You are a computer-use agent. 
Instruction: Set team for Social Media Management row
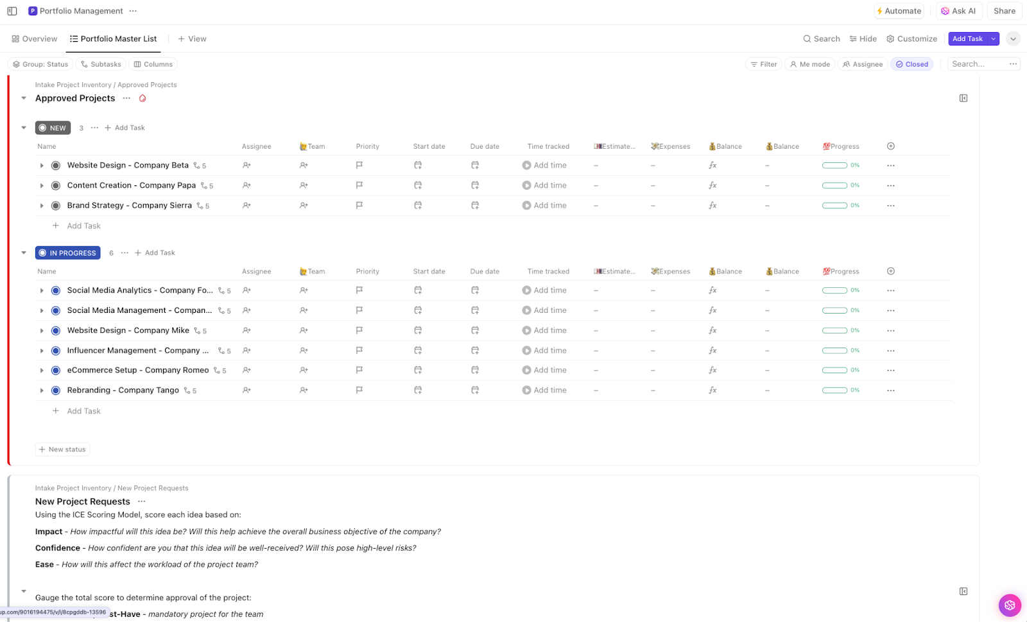pyautogui.click(x=304, y=310)
